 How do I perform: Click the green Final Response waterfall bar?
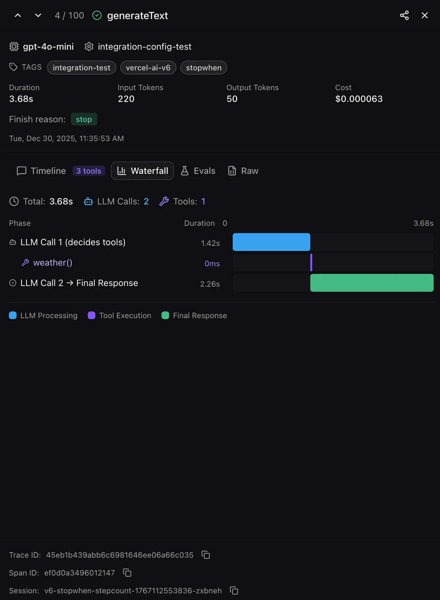(x=372, y=283)
